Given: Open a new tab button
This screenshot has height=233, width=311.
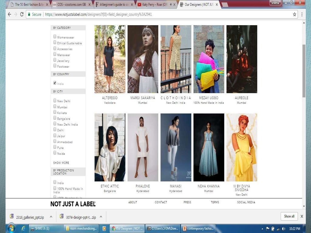Looking at the screenshot, I should tap(225, 5).
